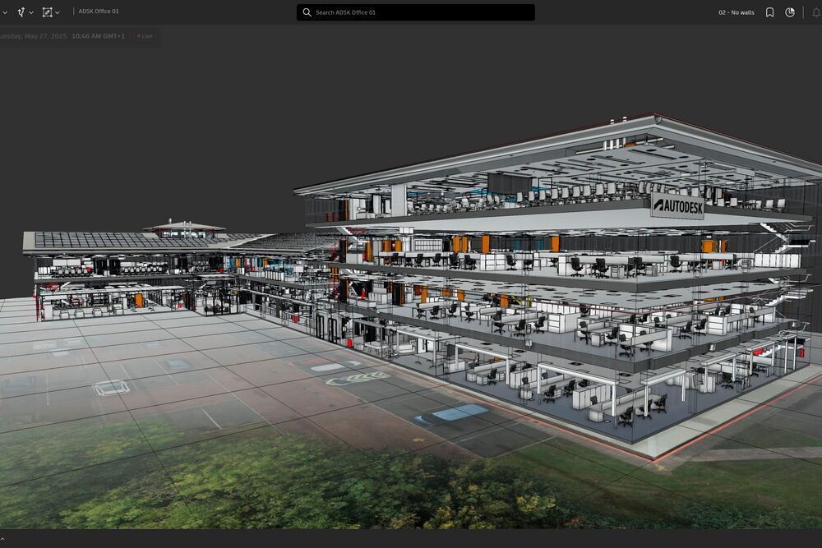Click in the Search ADSK Office 01 field
Screen dimensions: 822x548
click(x=419, y=12)
